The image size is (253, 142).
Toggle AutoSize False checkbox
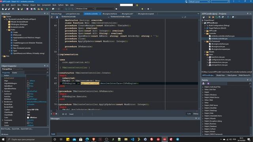[28, 96]
